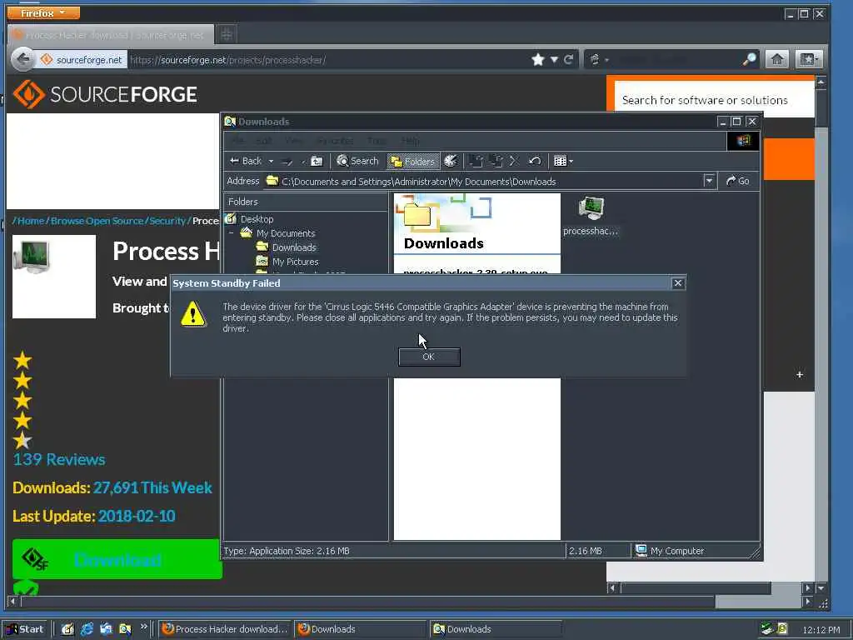Screen dimensions: 853x640
Task: Click the Delete X icon in toolbar
Action: [514, 161]
